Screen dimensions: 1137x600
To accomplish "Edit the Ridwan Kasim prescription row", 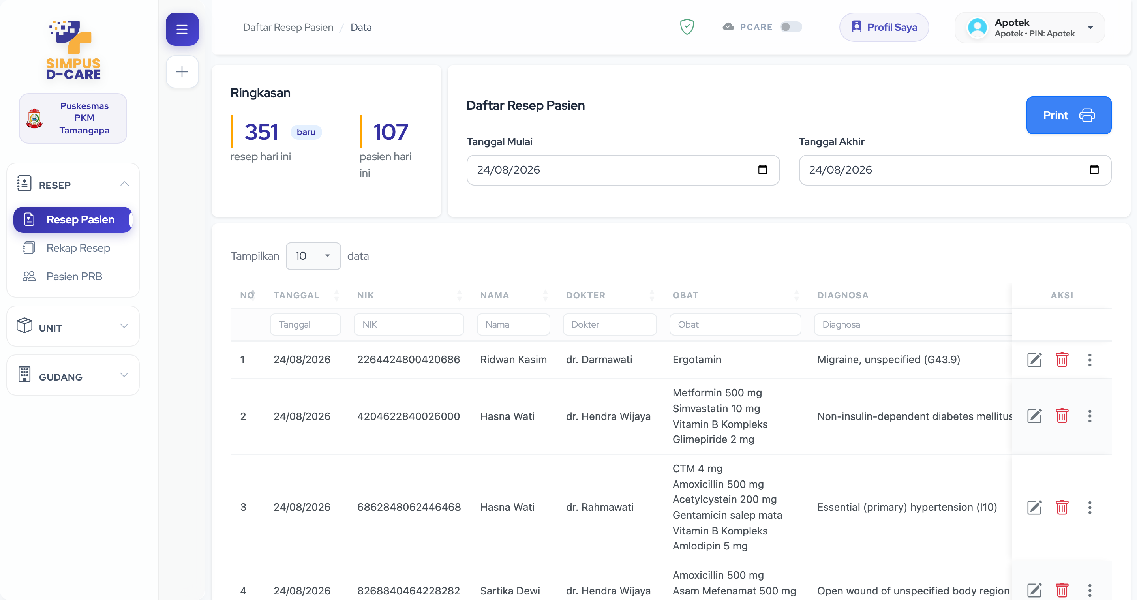I will 1034,360.
